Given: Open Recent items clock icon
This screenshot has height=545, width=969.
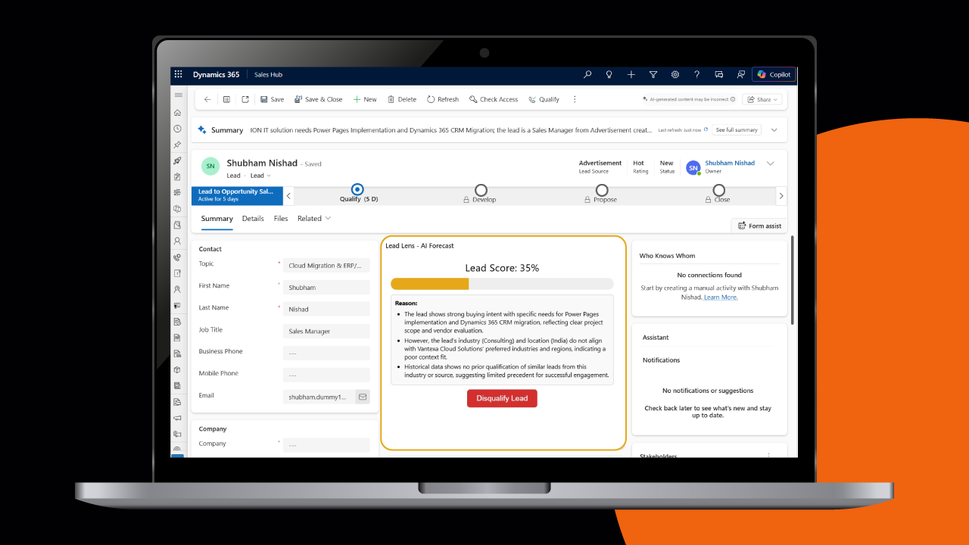Looking at the screenshot, I should point(178,129).
